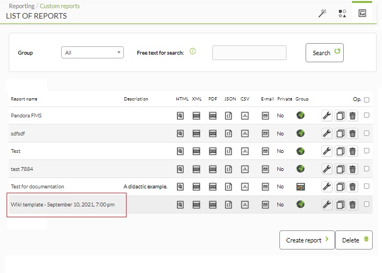Export test 7884 report as JSON
This screenshot has width=382, height=273.
[x=229, y=169]
